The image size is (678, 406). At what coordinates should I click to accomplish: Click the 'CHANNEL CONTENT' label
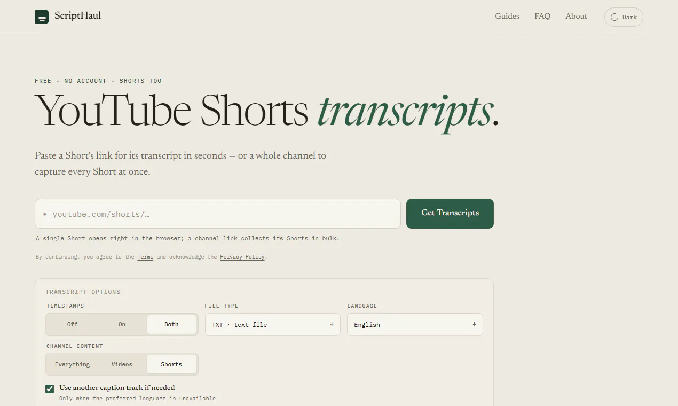coord(75,346)
